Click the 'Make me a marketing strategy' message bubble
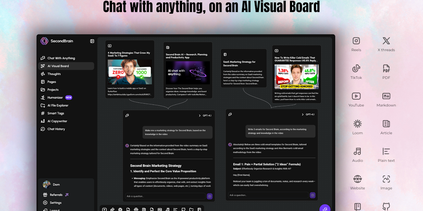 (178, 132)
